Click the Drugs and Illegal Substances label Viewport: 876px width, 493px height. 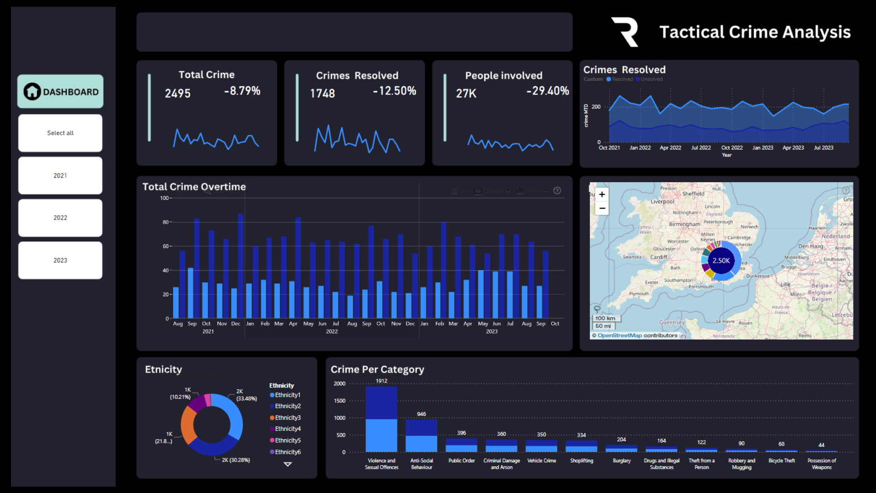(x=662, y=464)
